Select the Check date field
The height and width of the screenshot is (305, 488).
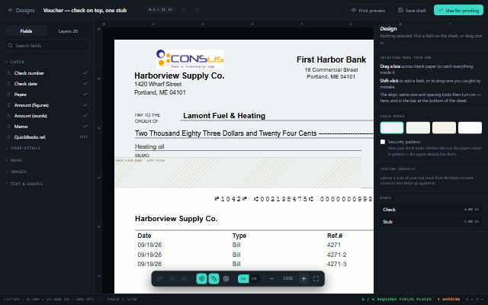pos(47,84)
